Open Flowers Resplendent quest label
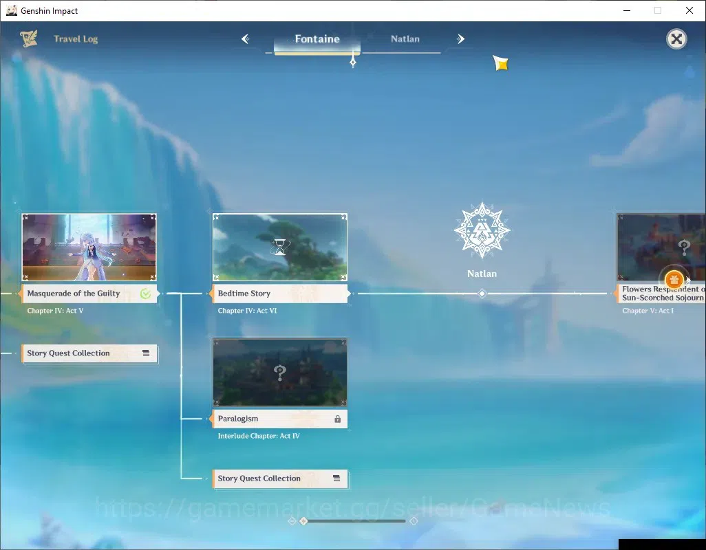This screenshot has height=550, width=706. 662,293
